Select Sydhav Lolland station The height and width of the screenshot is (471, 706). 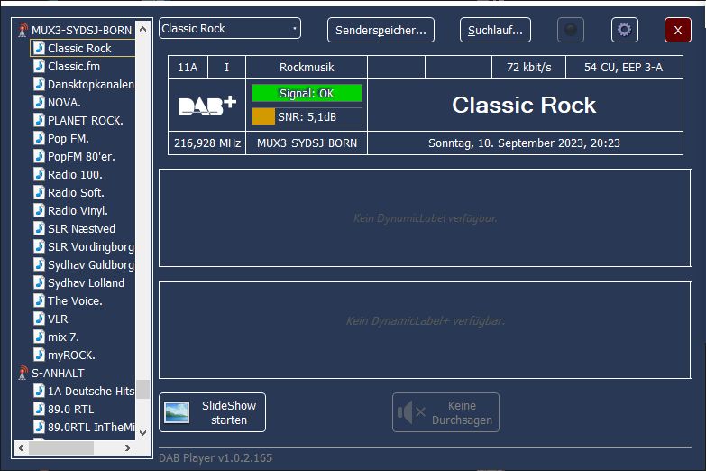pos(86,282)
